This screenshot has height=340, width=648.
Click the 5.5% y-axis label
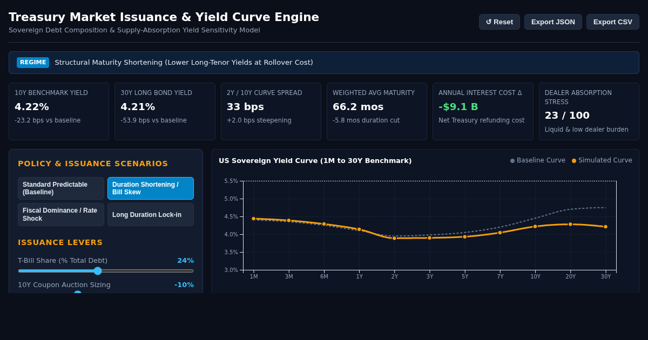coord(231,181)
